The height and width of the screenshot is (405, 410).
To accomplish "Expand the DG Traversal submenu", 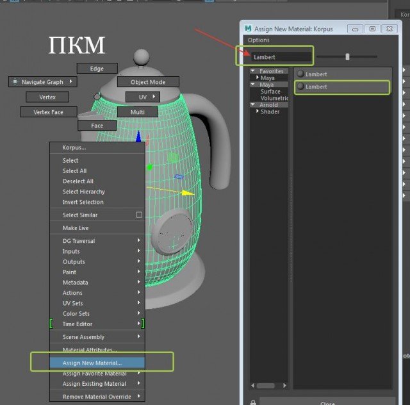I will tap(138, 241).
